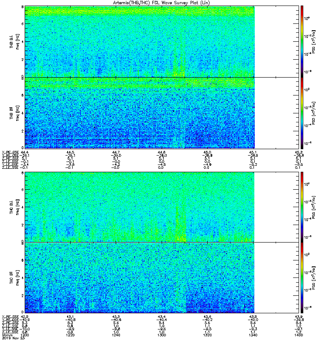Select the THB B-parallel spectrogram panel

[162, 113]
